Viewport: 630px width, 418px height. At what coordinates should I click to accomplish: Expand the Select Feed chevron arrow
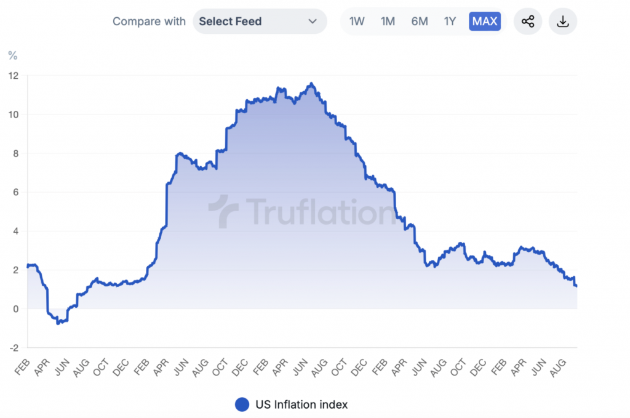pos(313,22)
